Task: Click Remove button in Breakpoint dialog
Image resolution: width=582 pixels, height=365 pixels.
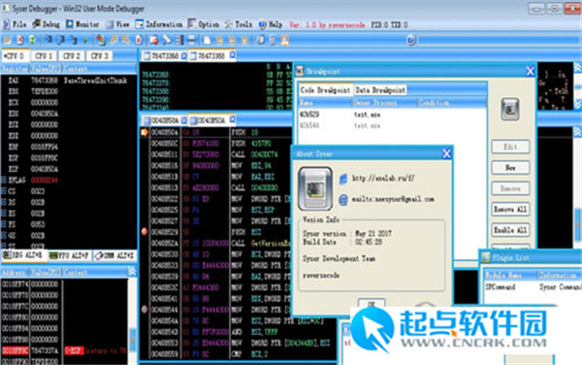Action: (510, 188)
